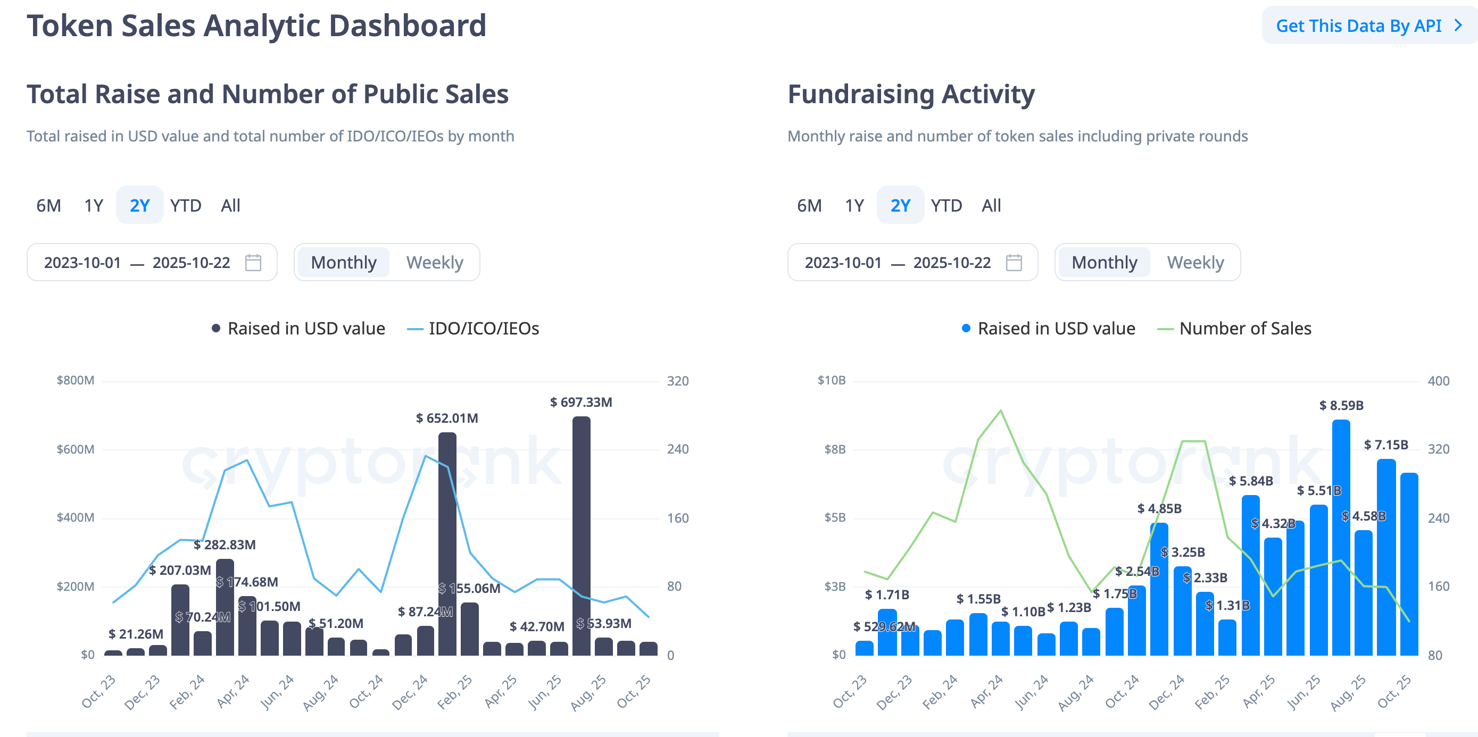The image size is (1478, 737).
Task: Select Monthly view on Fundraising Activity chart
Action: (x=1103, y=262)
